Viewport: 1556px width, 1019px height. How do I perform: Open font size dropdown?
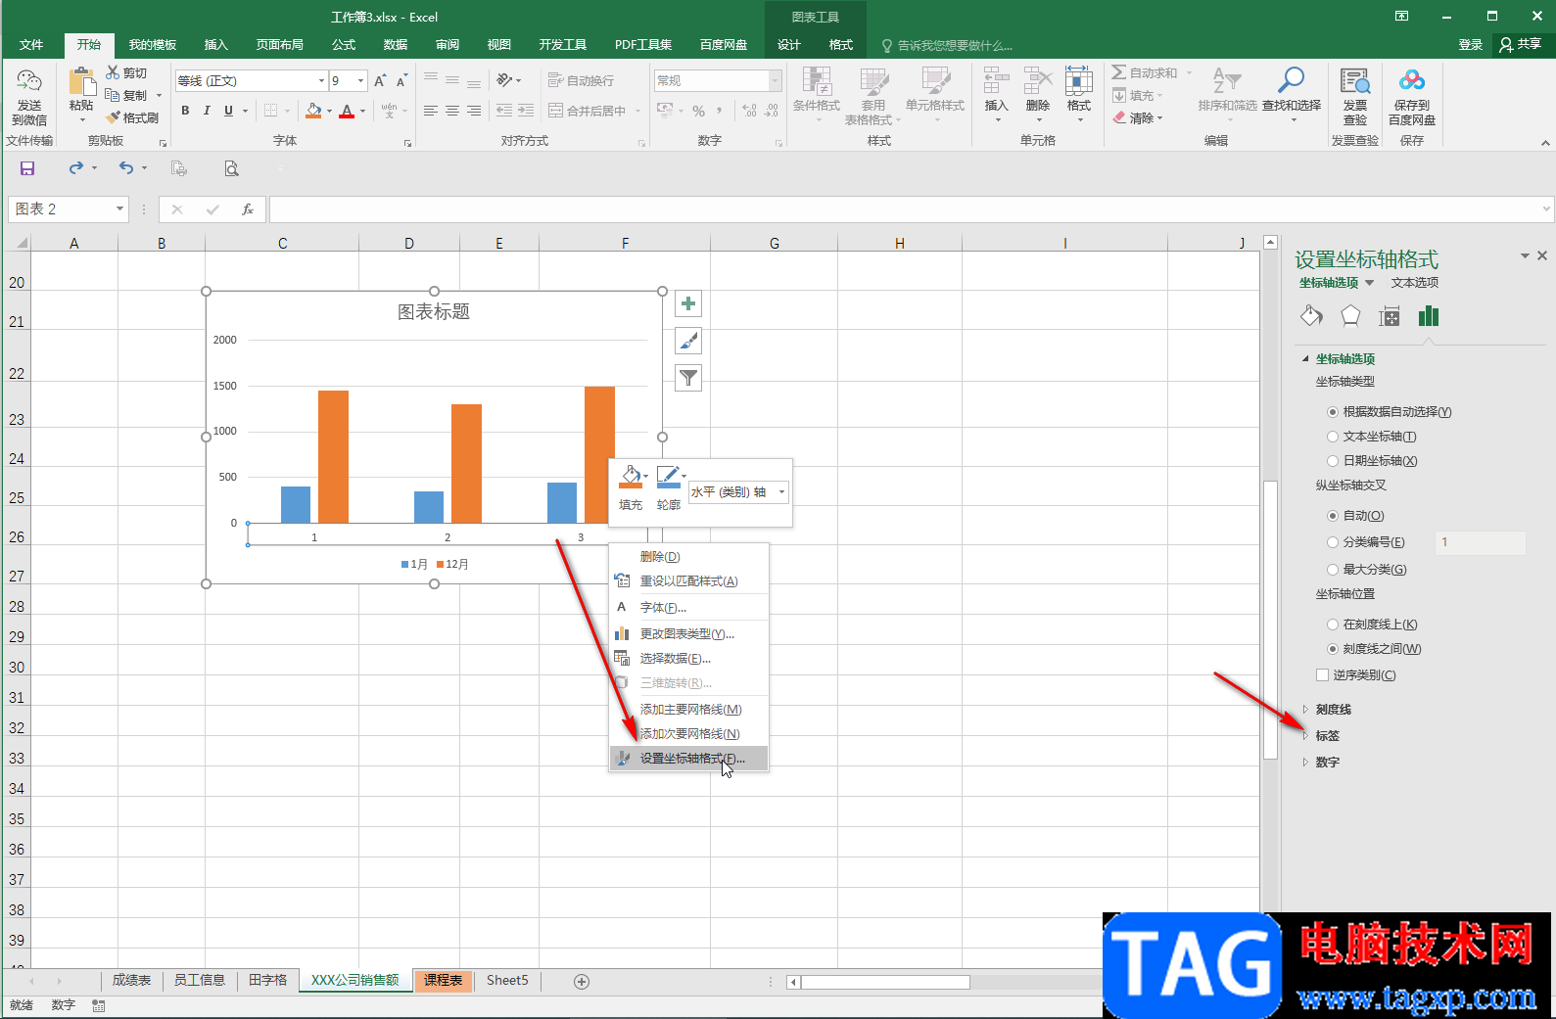pyautogui.click(x=361, y=80)
